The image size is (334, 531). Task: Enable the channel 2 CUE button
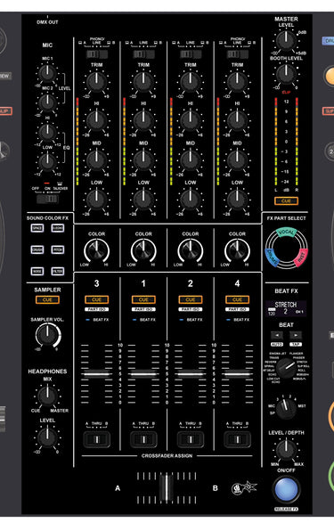[191, 299]
